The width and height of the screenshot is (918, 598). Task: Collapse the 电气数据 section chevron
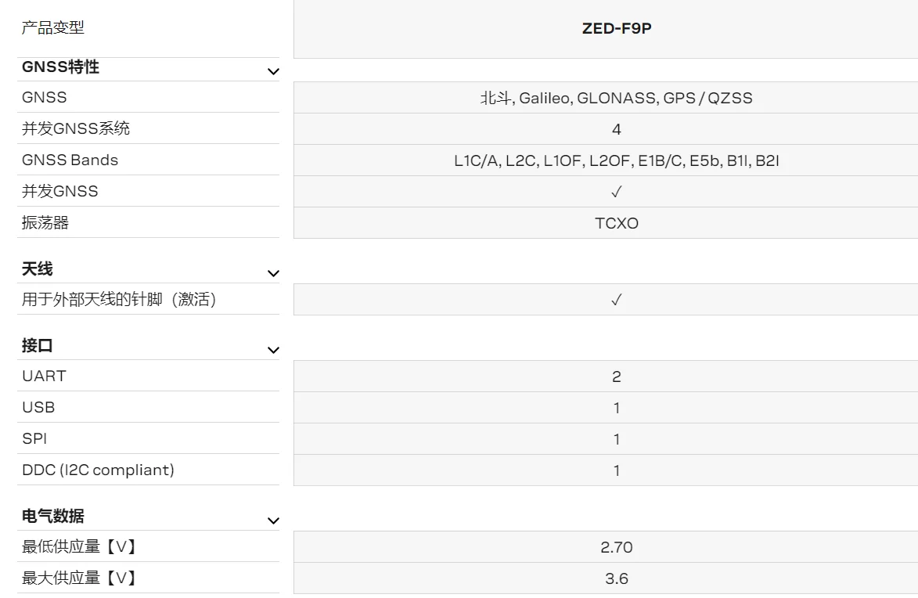point(273,521)
